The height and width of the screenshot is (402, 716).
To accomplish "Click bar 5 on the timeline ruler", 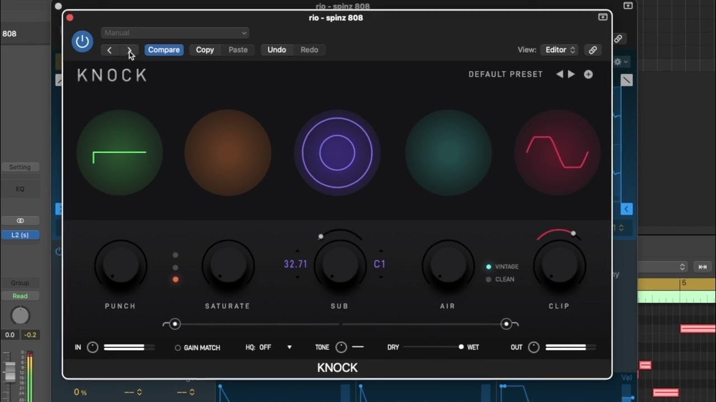I will coord(684,283).
